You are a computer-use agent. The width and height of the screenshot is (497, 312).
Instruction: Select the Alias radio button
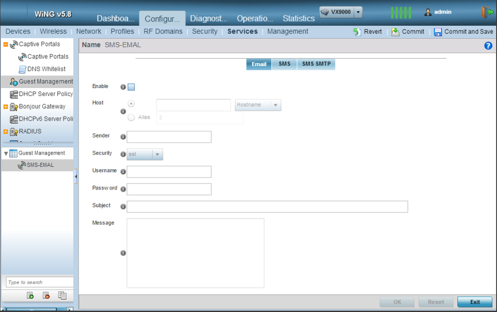coord(131,117)
